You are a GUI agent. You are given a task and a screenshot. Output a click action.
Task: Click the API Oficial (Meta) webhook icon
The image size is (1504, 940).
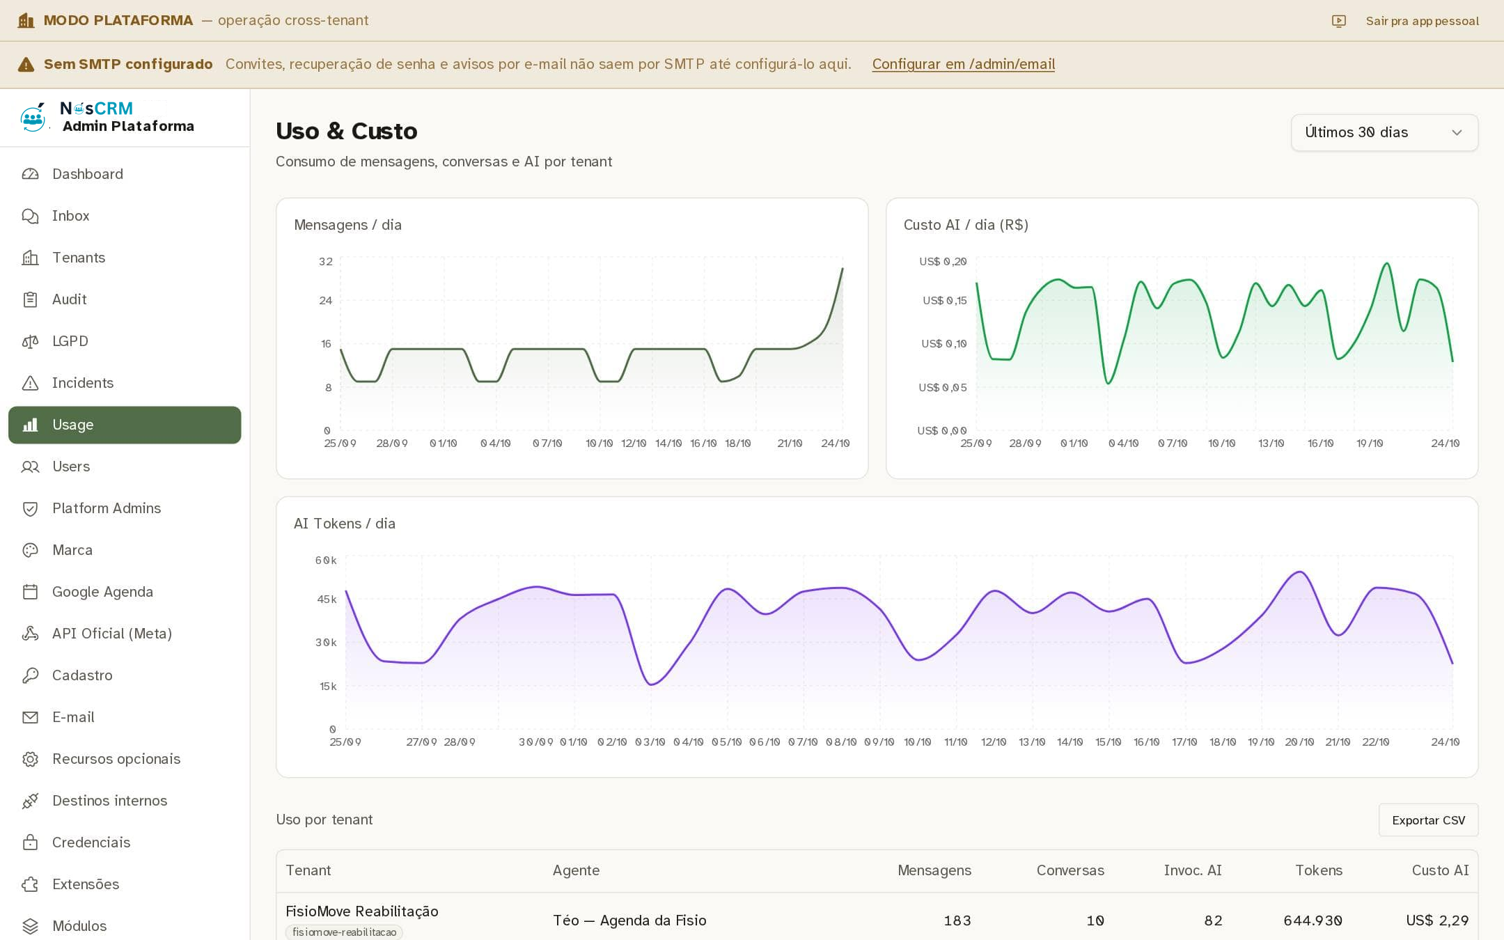(x=30, y=634)
